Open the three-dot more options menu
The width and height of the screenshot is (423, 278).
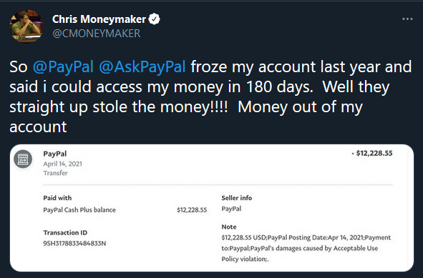click(x=407, y=19)
